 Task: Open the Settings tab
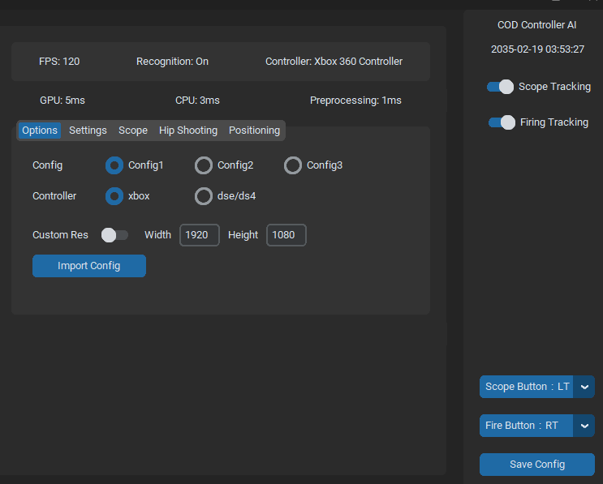pos(88,131)
